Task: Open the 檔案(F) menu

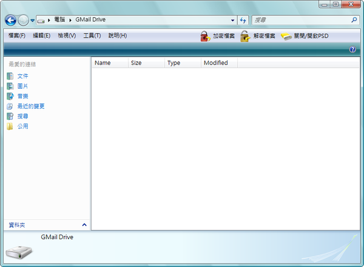Action: tap(17, 36)
